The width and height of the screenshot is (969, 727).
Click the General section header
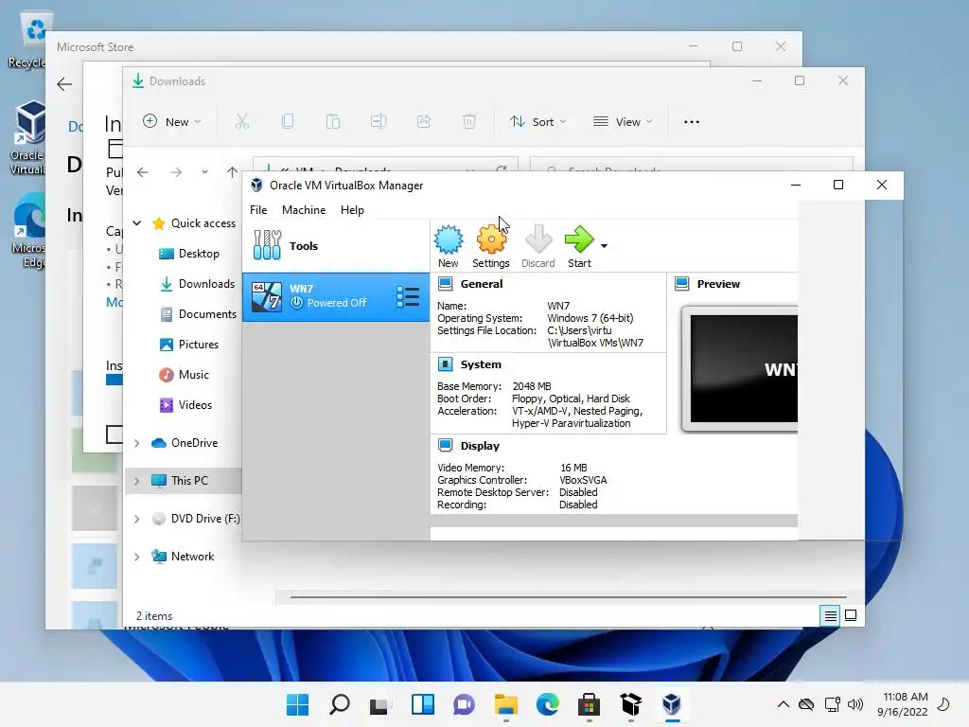(x=482, y=284)
